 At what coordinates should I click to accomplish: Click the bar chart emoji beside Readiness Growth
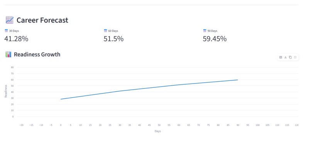point(8,54)
